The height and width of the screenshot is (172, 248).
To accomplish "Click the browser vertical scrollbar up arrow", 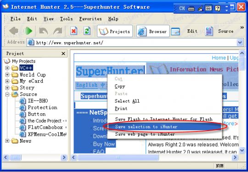I will point(242,53).
